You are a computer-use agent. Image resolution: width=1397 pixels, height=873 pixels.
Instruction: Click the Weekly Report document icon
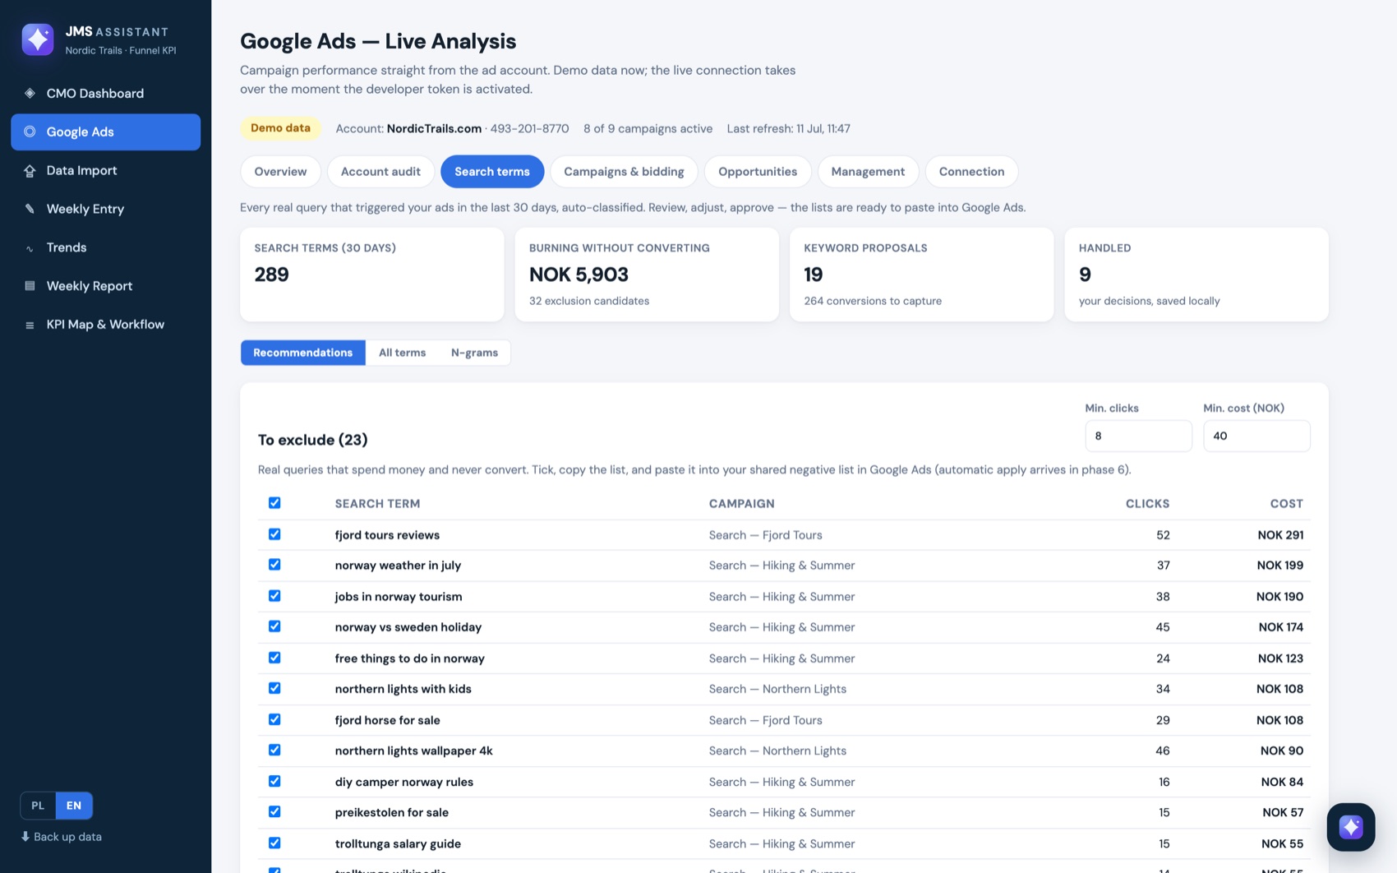[30, 286]
